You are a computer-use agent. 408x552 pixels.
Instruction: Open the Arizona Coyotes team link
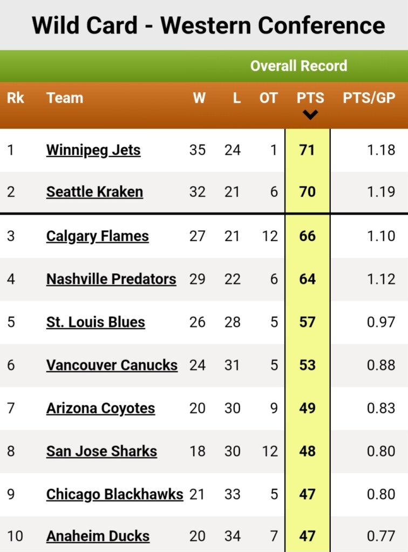100,409
